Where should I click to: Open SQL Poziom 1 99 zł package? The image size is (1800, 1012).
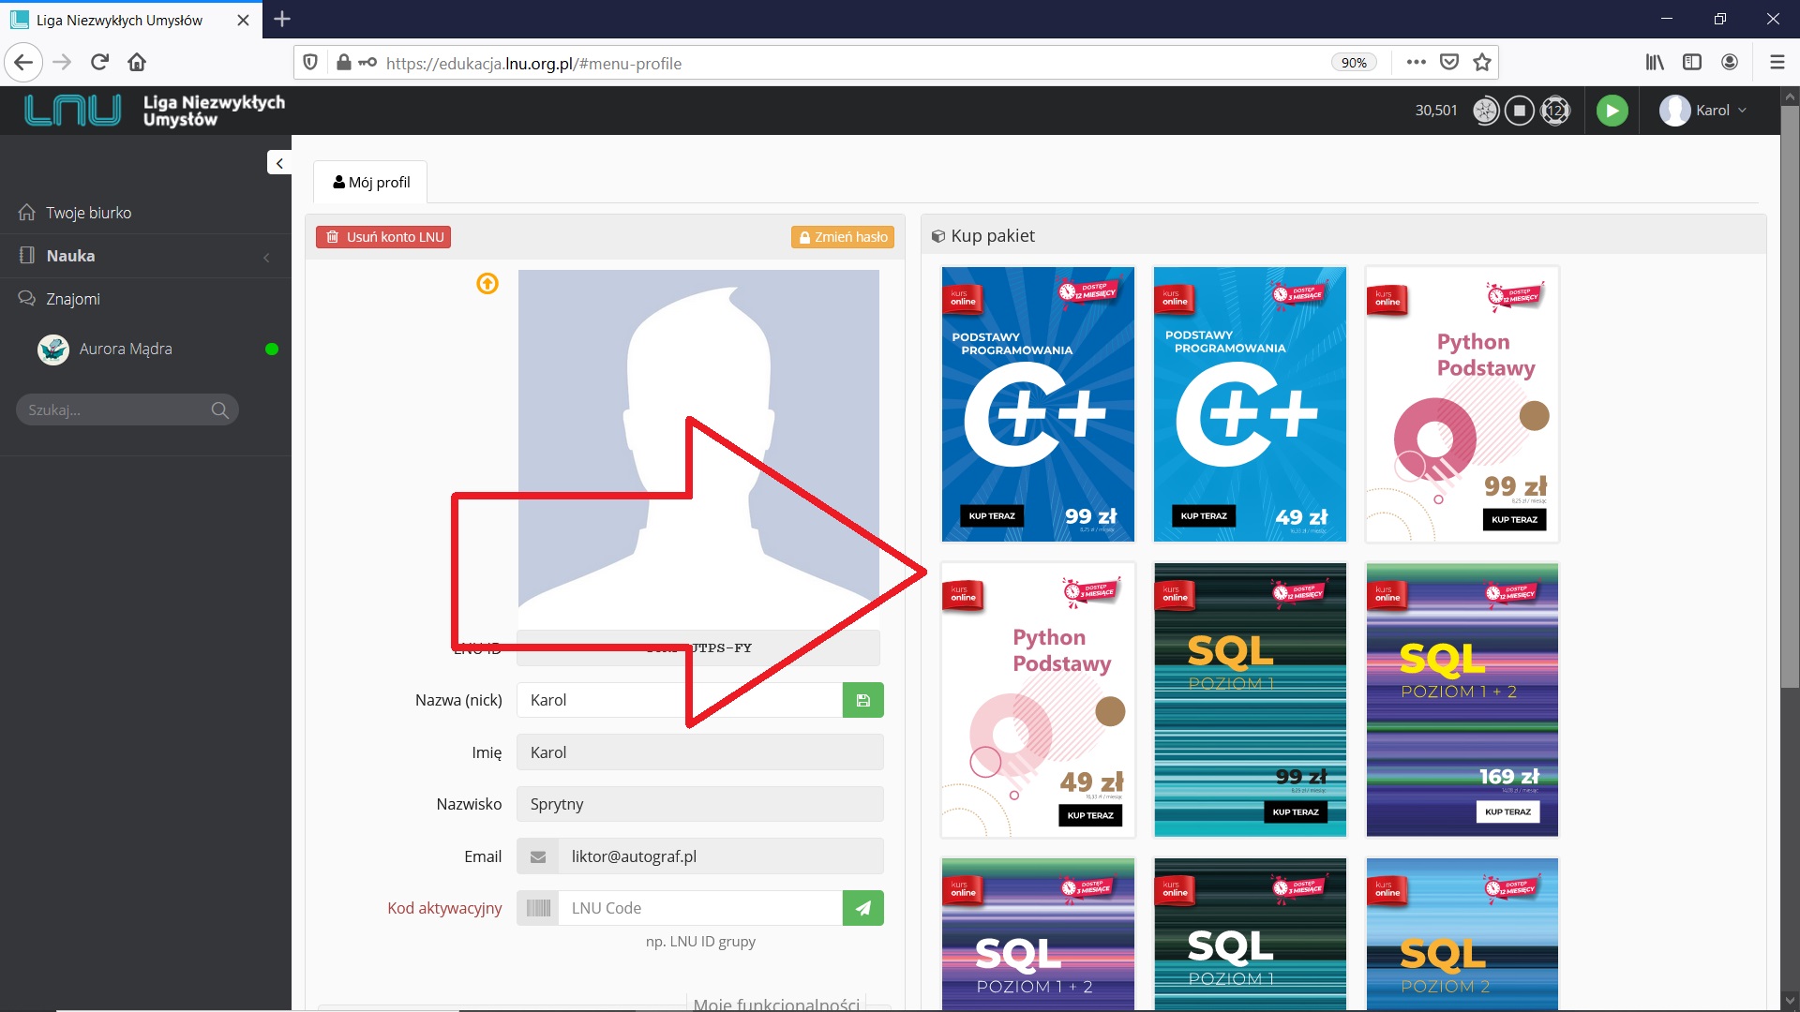coord(1250,700)
